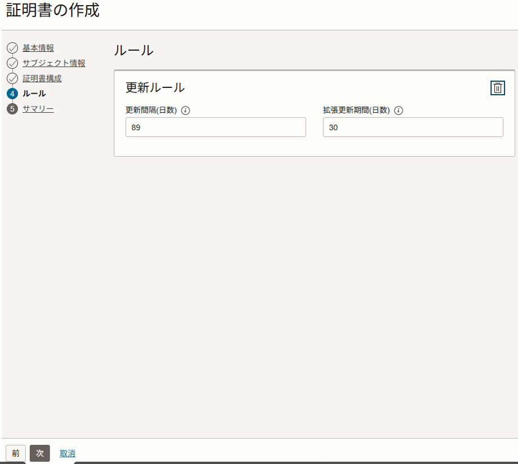Click the step 5 circle icon
Screen dimensions: 518x464
click(x=12, y=109)
